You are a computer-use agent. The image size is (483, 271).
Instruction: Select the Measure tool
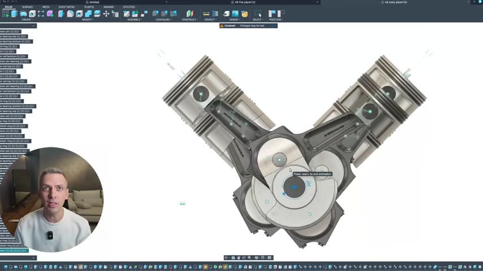point(206,14)
